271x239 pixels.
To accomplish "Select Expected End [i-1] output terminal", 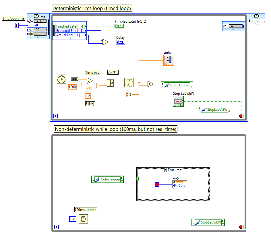I will tap(71, 31).
